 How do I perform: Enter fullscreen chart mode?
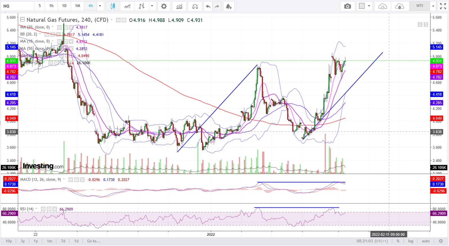pyautogui.click(x=443, y=6)
